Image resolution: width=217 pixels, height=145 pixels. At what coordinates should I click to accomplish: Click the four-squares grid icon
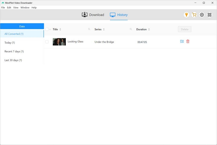(x=209, y=15)
